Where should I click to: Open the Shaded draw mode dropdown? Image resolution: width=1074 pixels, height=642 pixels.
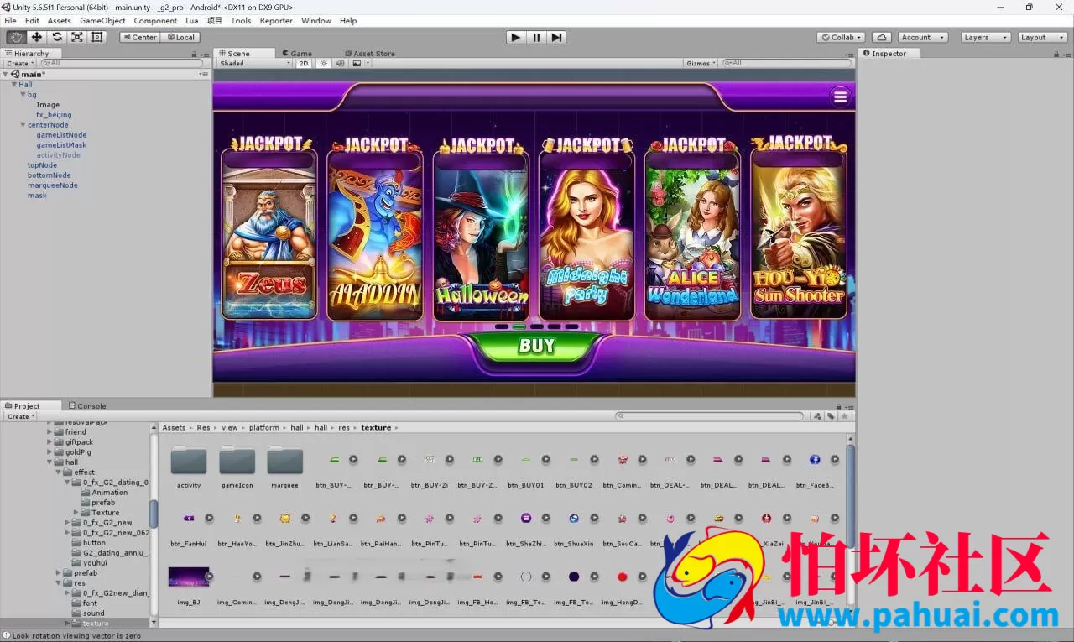coord(254,63)
